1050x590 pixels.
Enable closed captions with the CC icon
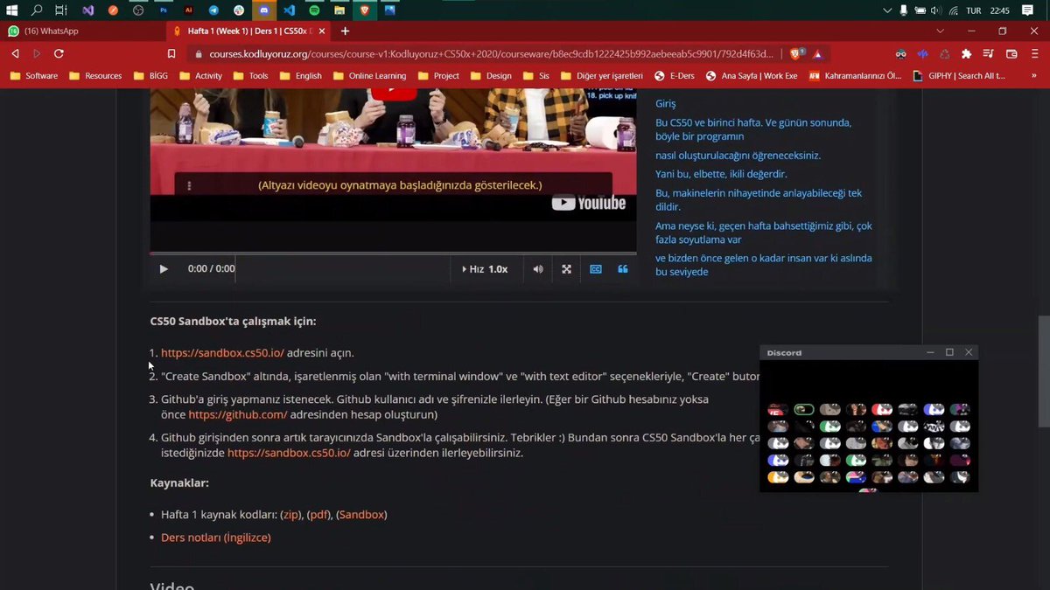[x=596, y=268]
